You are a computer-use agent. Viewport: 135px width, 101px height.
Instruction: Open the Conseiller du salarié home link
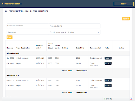12,4
